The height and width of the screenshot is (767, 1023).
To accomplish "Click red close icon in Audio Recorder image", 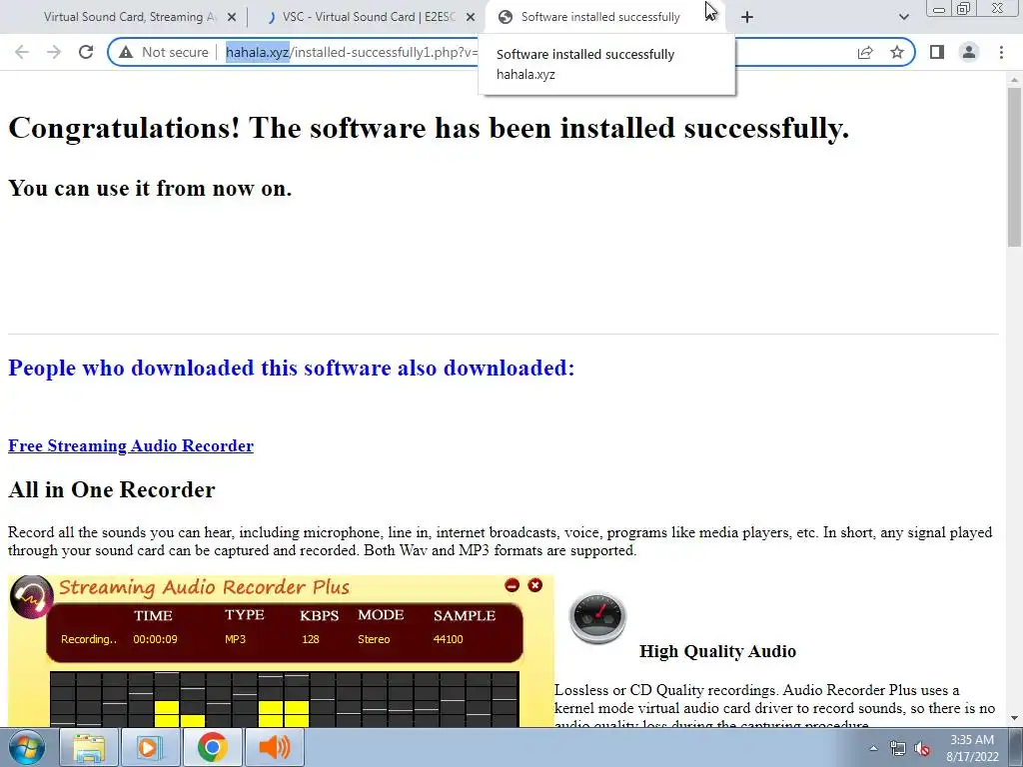I will (x=535, y=585).
